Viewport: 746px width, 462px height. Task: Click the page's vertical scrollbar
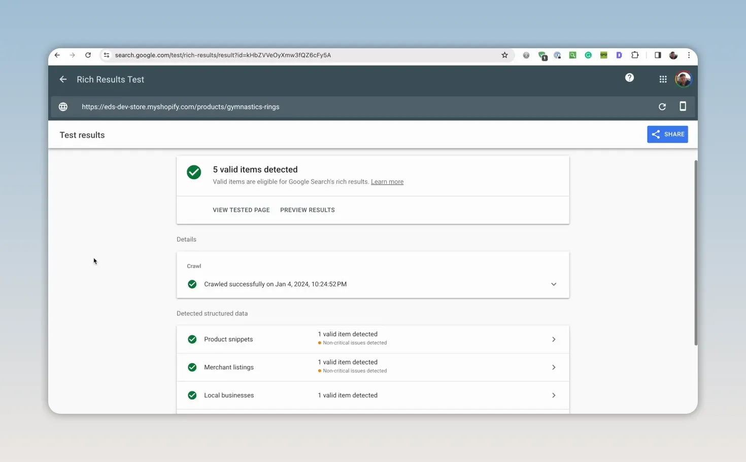[696, 253]
